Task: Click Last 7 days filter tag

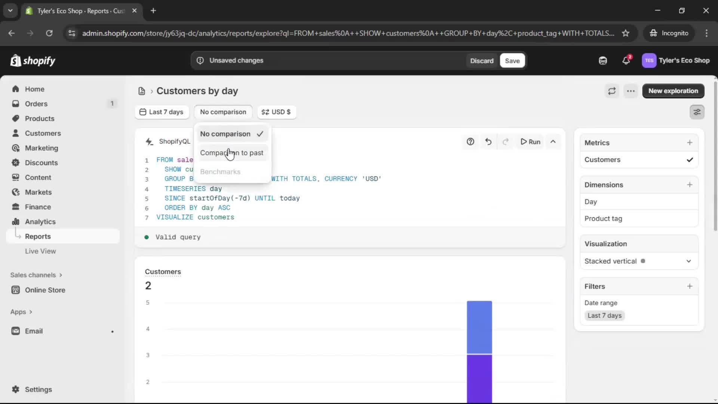Action: (x=604, y=315)
